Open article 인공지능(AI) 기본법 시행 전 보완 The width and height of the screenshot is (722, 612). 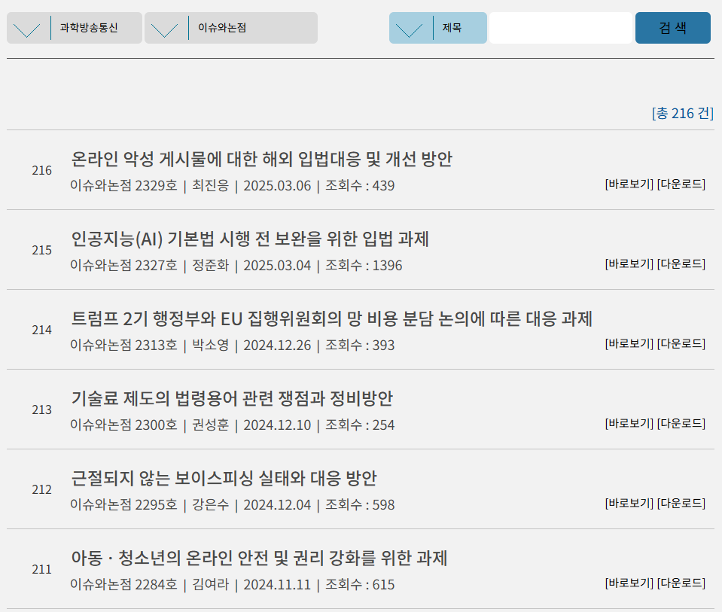250,239
